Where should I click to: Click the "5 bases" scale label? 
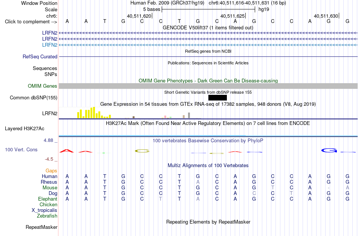click(x=151, y=9)
